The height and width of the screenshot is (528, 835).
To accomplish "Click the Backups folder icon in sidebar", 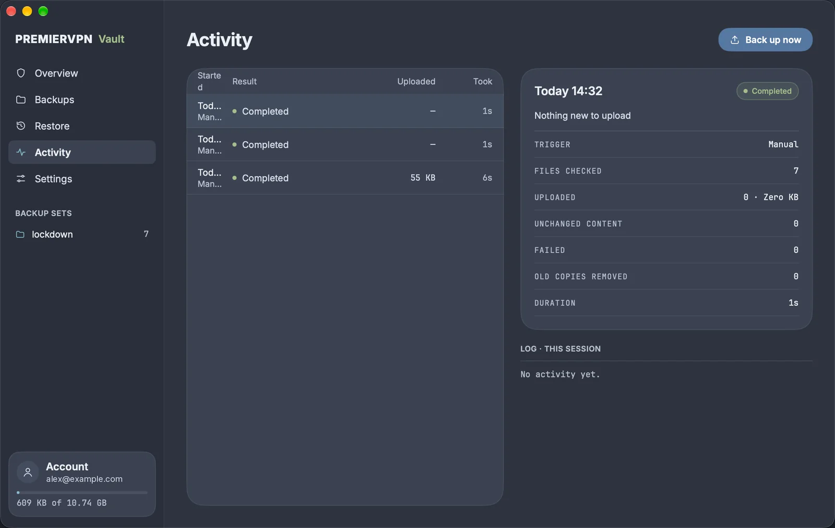I will pos(21,100).
